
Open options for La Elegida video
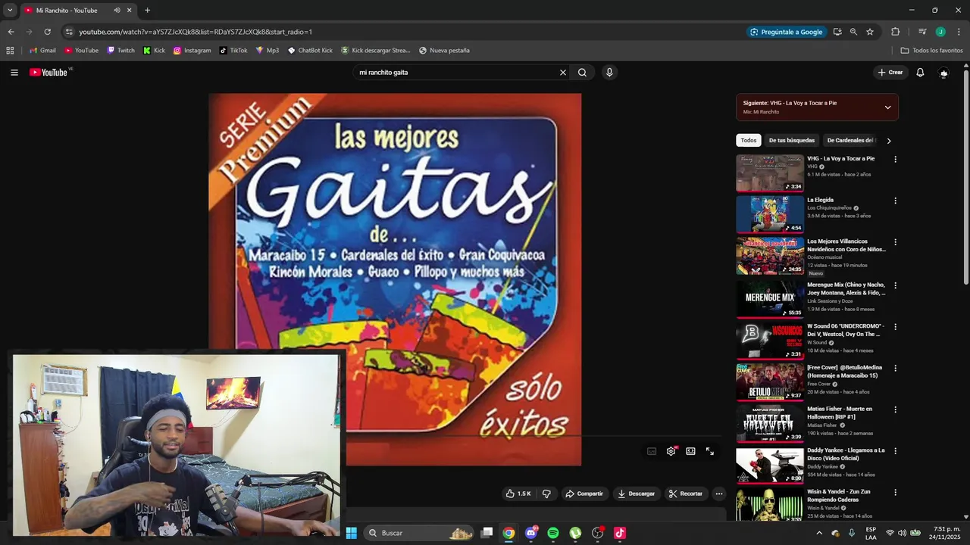click(x=895, y=201)
